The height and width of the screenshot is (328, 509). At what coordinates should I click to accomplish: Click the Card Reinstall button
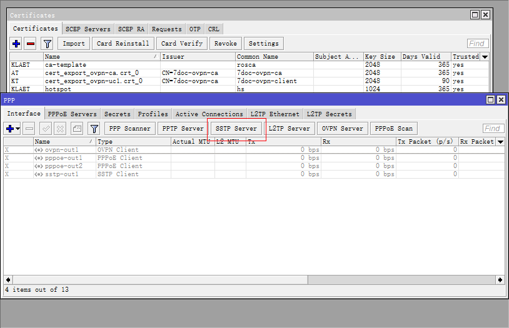(123, 44)
